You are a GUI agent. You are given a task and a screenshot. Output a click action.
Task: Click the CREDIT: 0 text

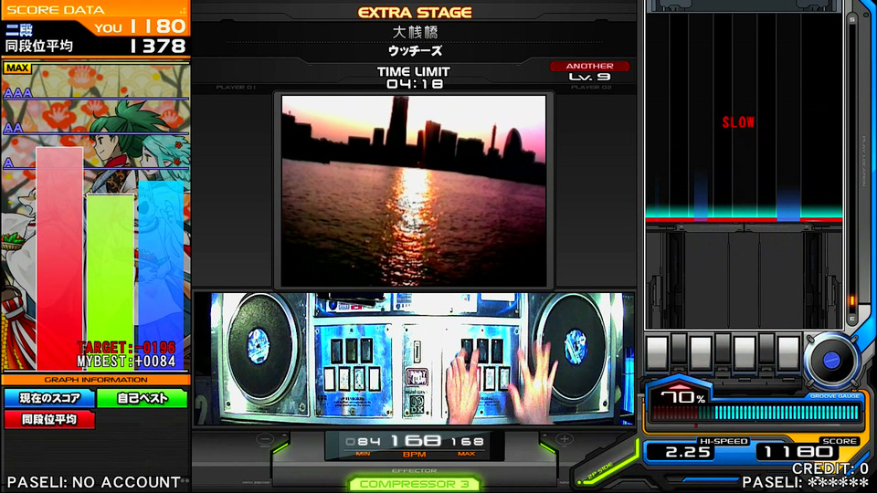(x=830, y=468)
